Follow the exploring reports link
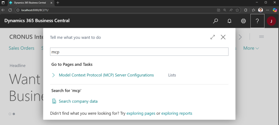This screenshot has width=279, height=125. coord(177,113)
